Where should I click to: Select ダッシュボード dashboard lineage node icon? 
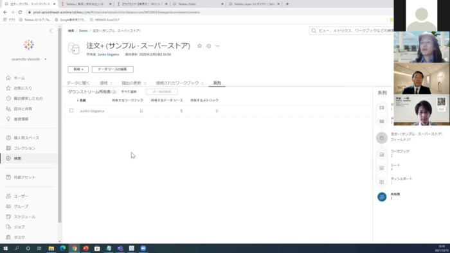click(x=382, y=182)
